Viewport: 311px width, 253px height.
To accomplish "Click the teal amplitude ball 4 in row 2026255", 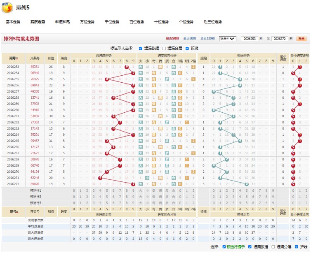I will 240,79.
